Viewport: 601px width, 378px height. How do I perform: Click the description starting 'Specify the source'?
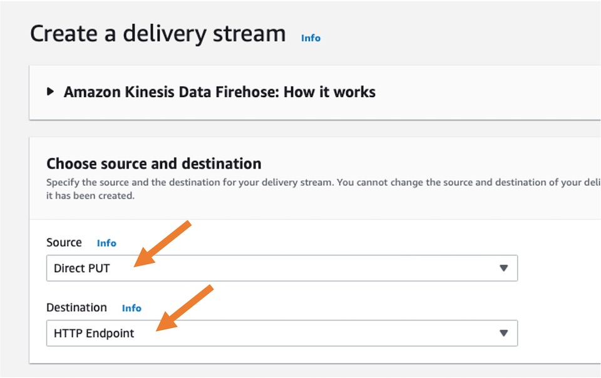(324, 189)
